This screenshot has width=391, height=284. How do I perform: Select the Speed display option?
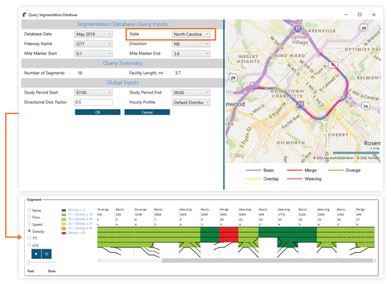(x=29, y=224)
